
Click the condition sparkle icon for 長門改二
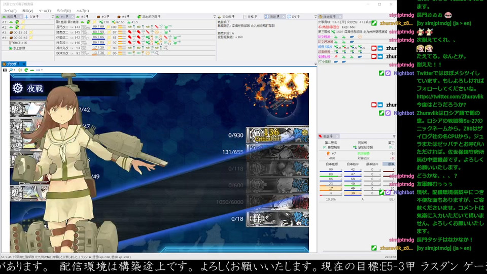click(x=109, y=27)
